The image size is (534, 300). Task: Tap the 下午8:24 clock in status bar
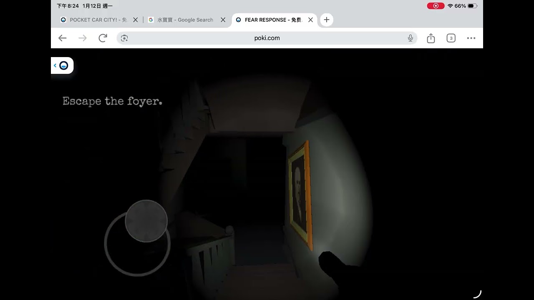[x=68, y=6]
